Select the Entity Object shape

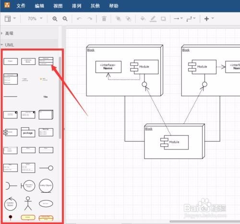pyautogui.click(x=46, y=186)
